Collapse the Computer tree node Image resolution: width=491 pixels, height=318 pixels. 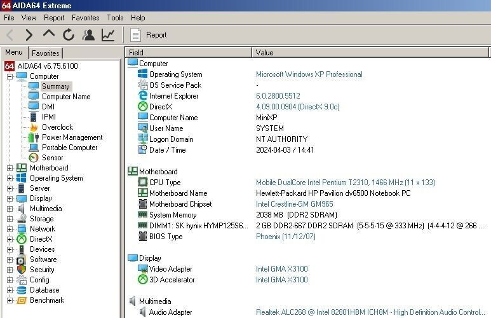coord(10,76)
